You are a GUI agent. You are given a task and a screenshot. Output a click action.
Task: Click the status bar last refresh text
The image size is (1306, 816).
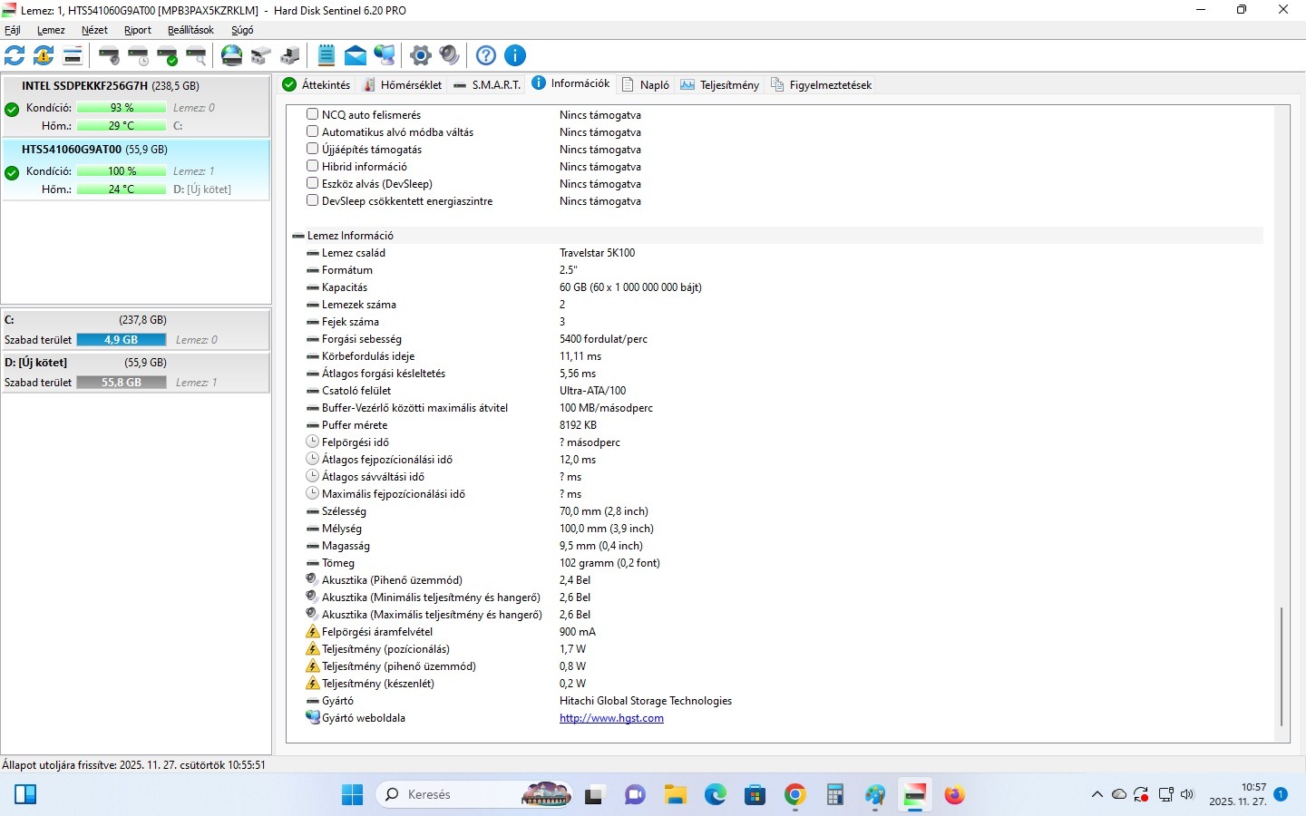coord(134,765)
